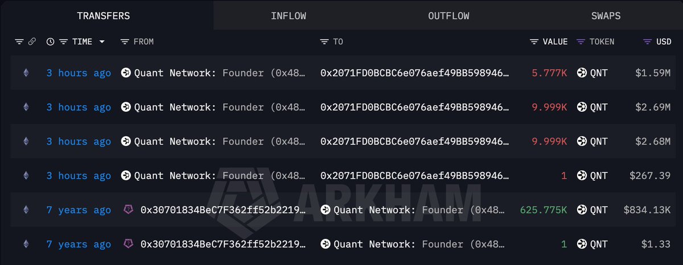Open the TO column filter

(324, 42)
